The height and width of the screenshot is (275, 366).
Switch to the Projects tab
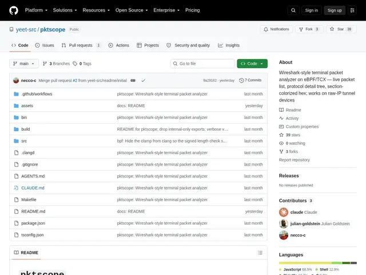[x=148, y=45]
